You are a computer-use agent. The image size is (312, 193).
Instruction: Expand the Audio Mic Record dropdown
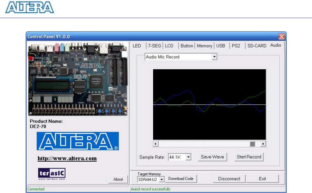(x=214, y=57)
